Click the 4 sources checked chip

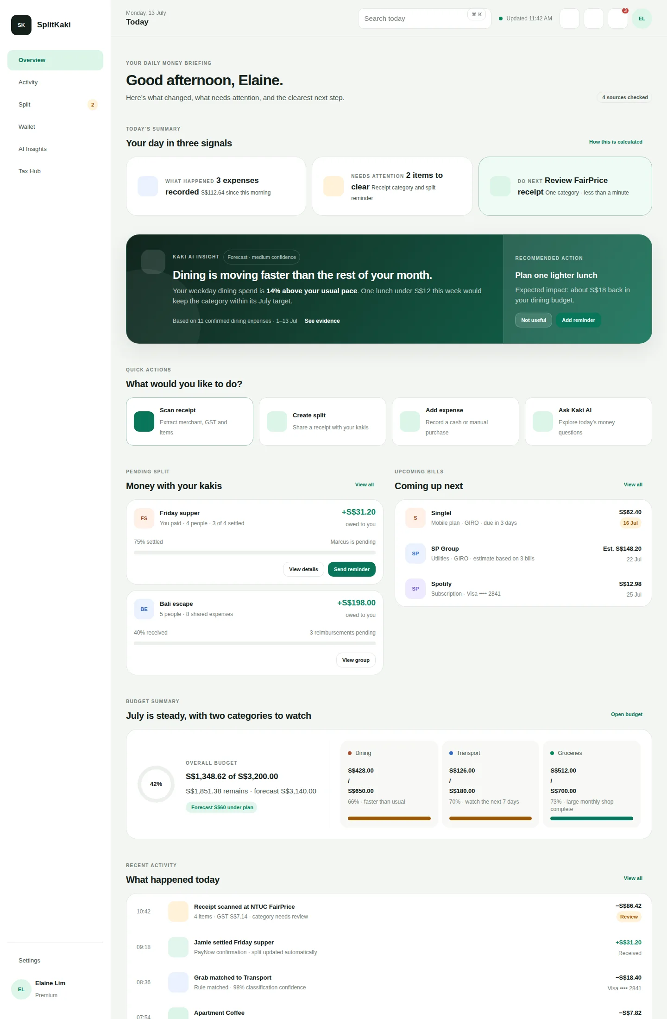click(x=625, y=97)
